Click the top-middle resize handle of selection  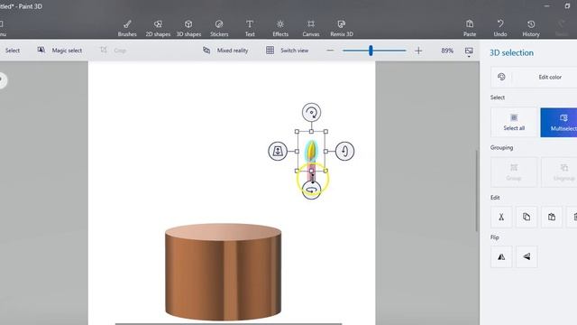tap(311, 132)
